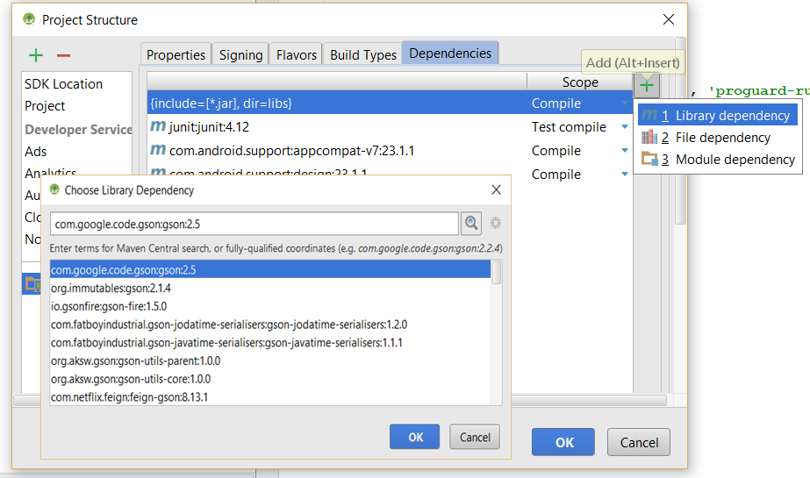Select Ads under Developer Services
Image resolution: width=810 pixels, height=478 pixels.
tap(36, 151)
